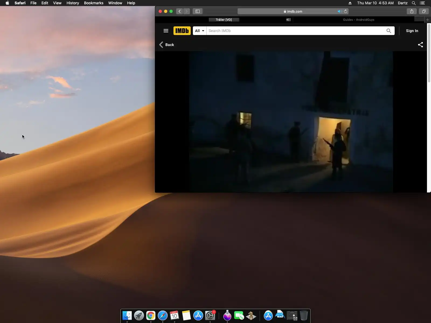Open the Apple menu
This screenshot has height=323, width=431.
pos(7,3)
